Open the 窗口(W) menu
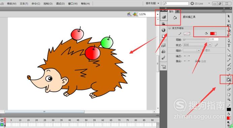 click(x=73, y=4)
